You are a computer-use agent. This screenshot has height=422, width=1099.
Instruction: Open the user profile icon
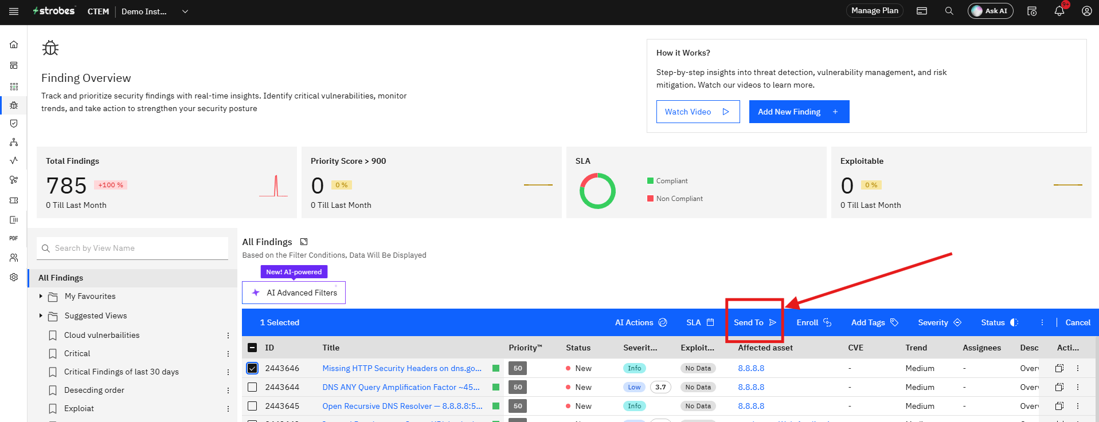(x=1086, y=11)
